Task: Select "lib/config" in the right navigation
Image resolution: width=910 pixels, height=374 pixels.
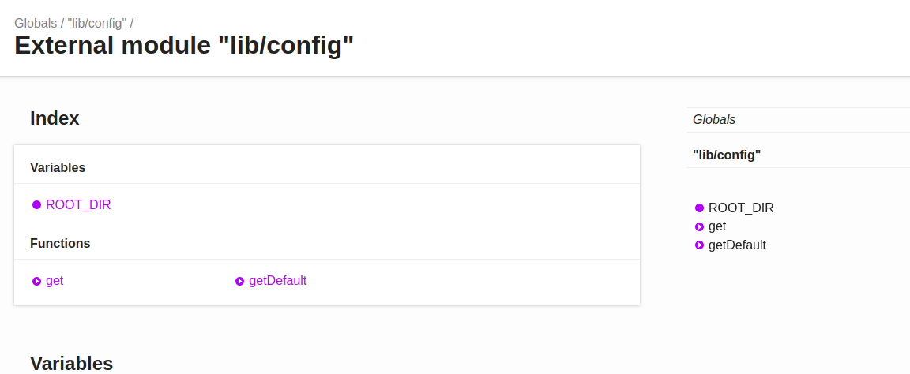Action: tap(727, 155)
